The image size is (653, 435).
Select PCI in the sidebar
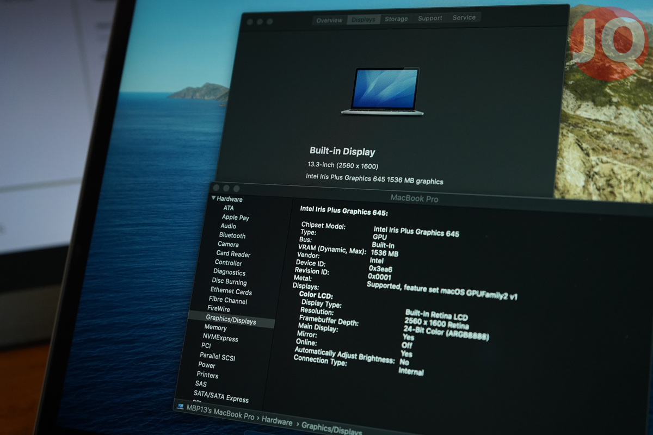206,345
